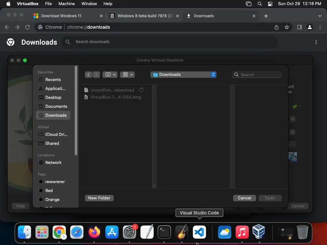Open the column view options dropdown
Image resolution: width=327 pixels, height=245 pixels.
click(x=110, y=75)
